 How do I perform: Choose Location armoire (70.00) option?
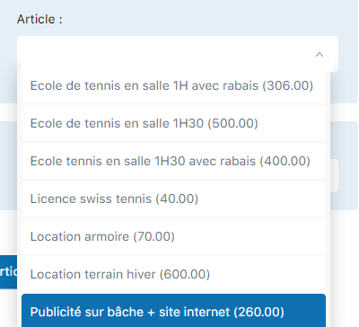tap(173, 236)
